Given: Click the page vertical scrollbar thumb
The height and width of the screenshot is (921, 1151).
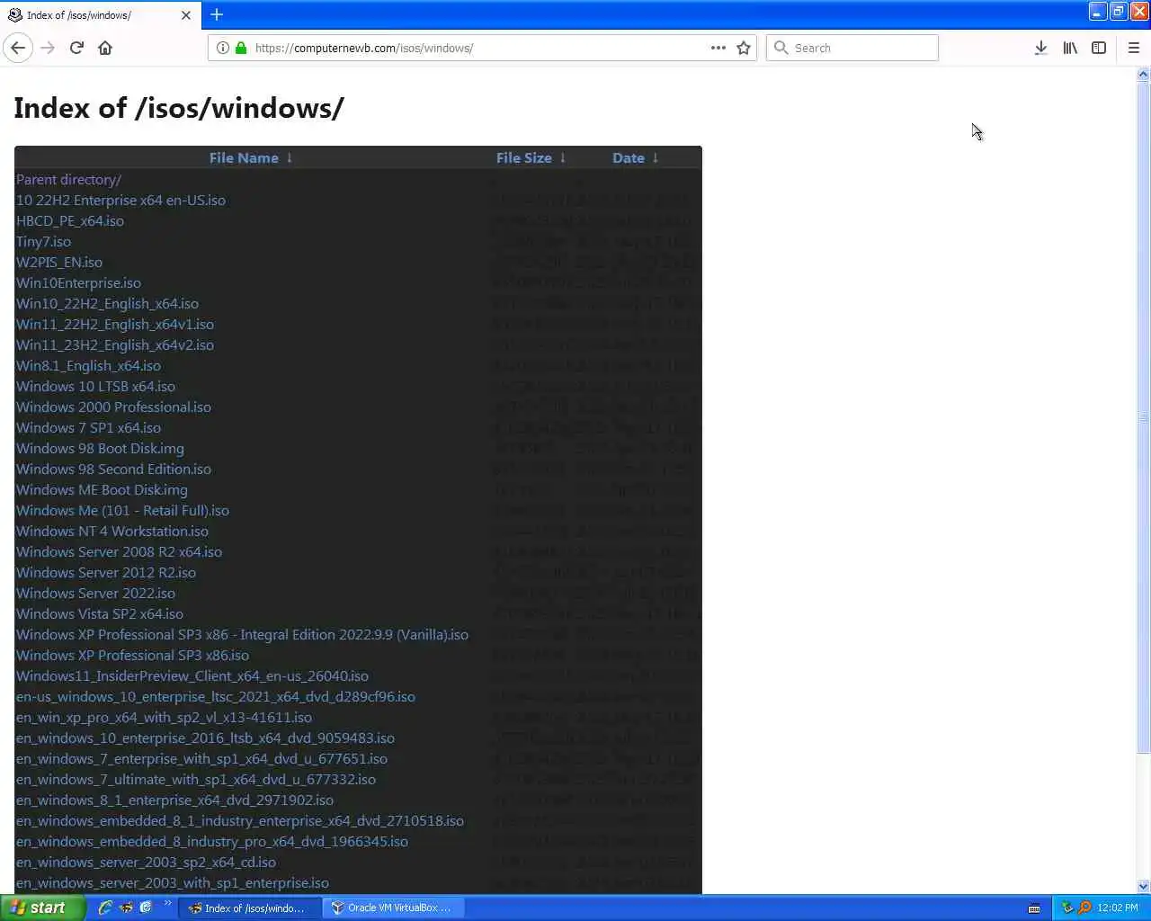Looking at the screenshot, I should (x=1143, y=419).
